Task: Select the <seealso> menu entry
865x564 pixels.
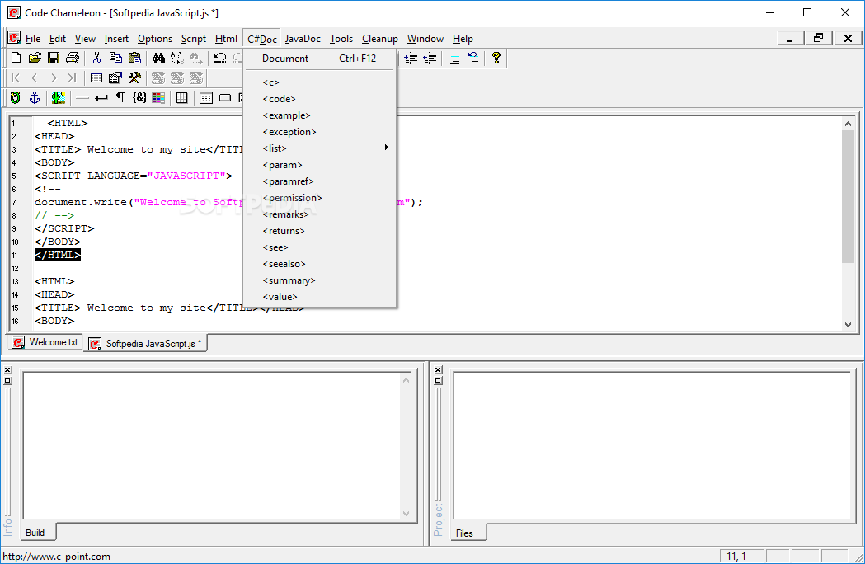Action: [320, 265]
